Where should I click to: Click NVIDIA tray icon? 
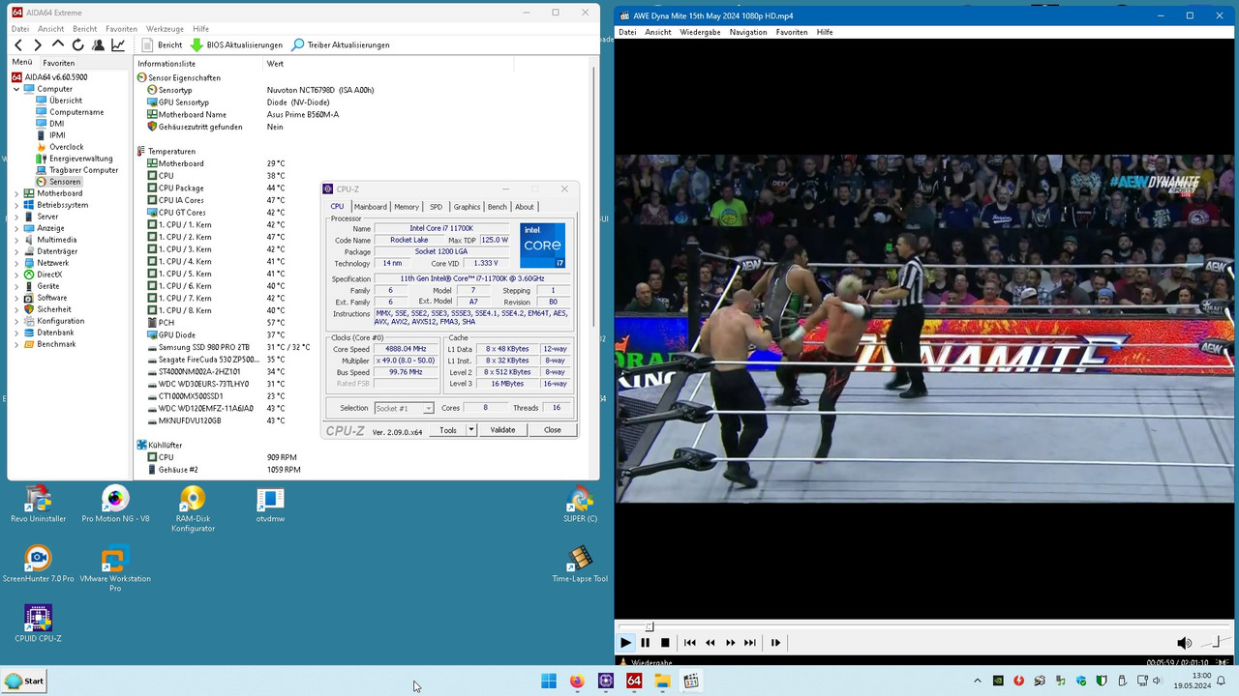(x=998, y=681)
